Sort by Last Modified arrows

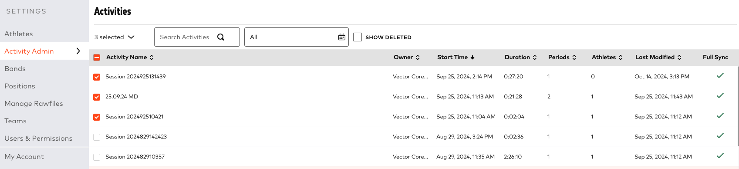(x=679, y=57)
